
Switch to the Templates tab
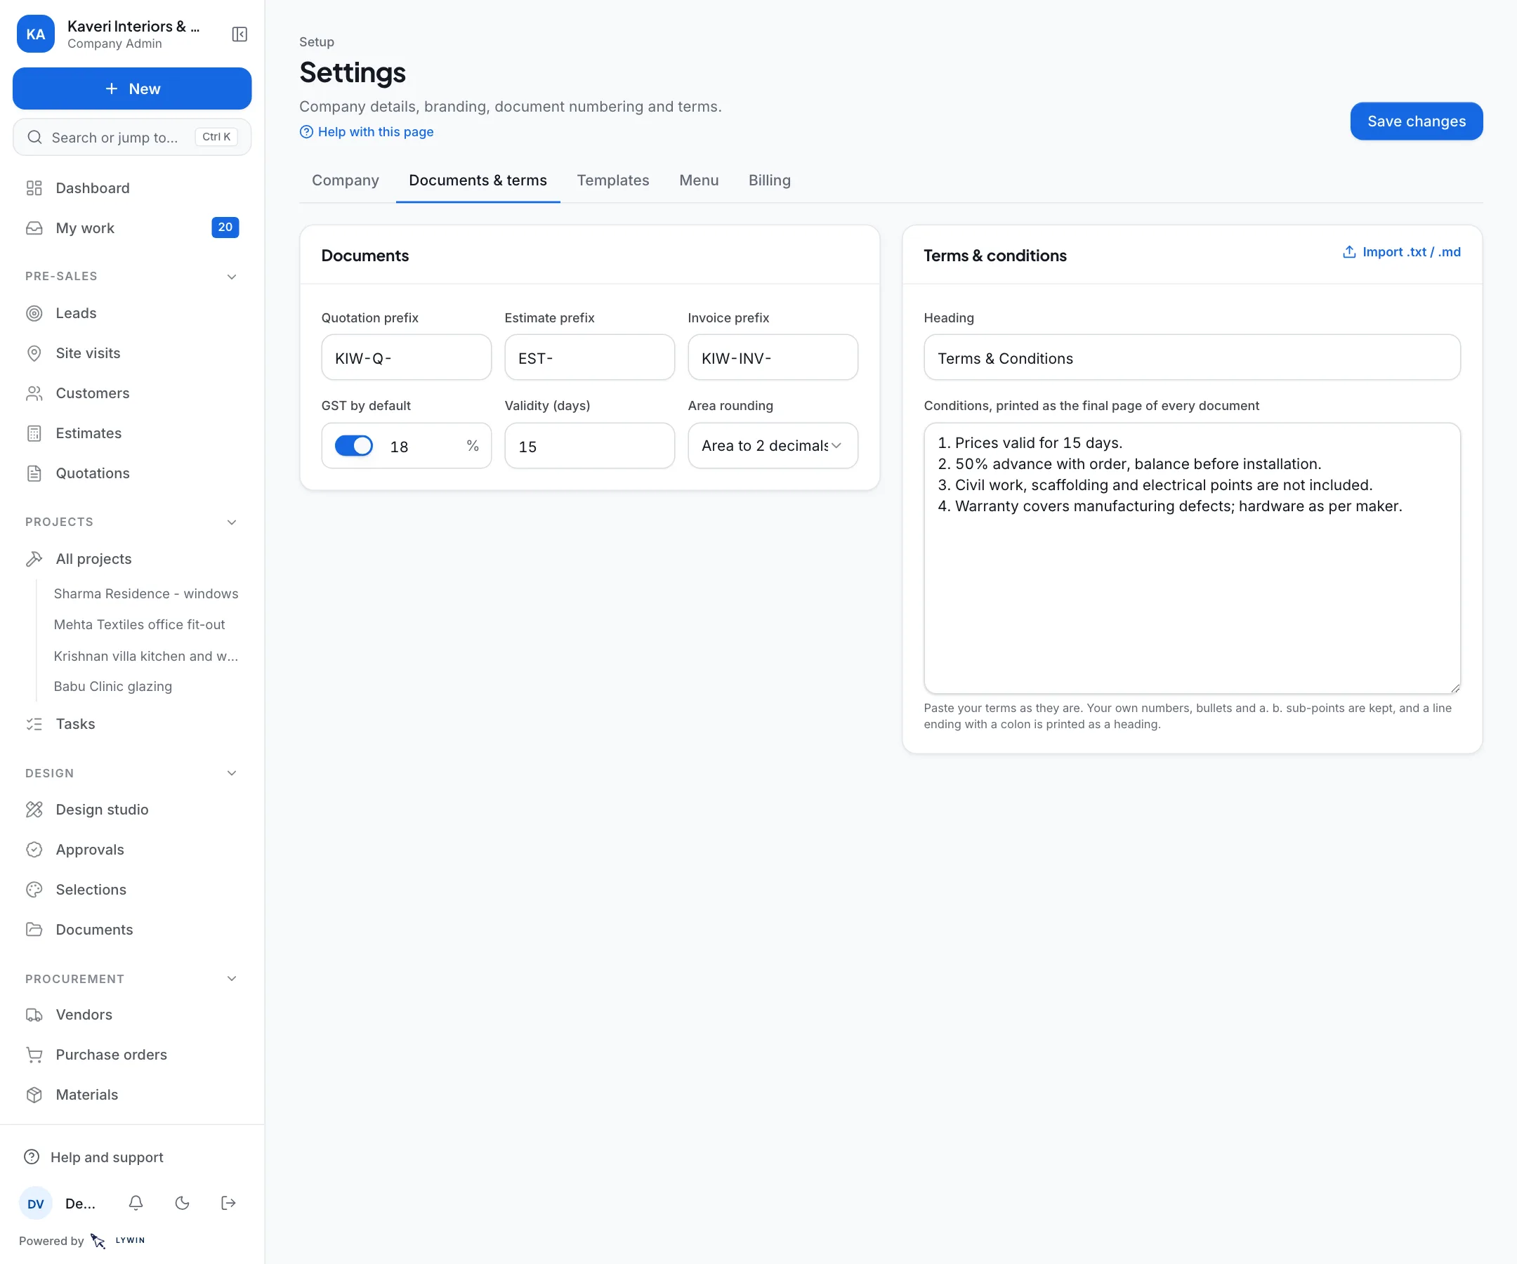[x=612, y=180]
